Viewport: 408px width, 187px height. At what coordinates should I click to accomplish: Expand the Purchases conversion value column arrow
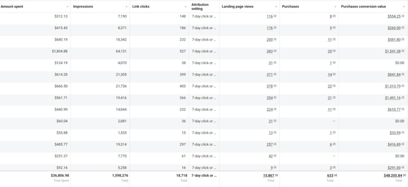point(404,7)
